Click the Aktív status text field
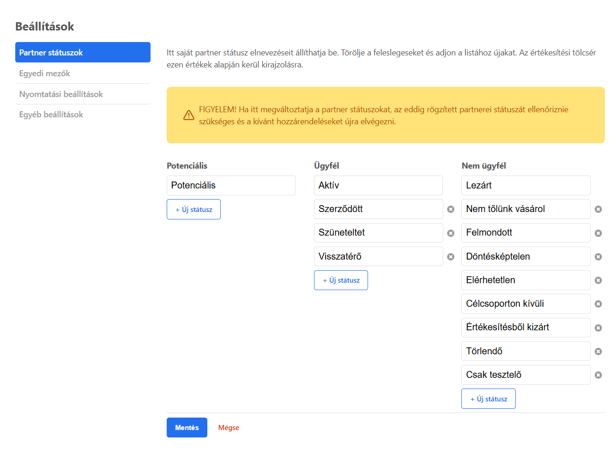616x449 pixels. pyautogui.click(x=378, y=185)
